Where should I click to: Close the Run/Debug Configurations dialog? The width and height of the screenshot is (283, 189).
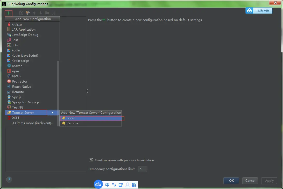pos(275,3)
